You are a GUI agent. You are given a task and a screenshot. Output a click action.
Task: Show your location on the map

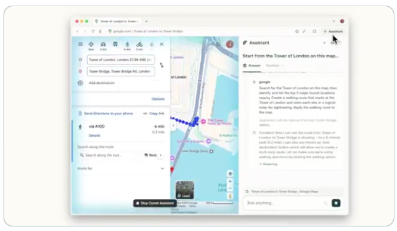pos(230,174)
